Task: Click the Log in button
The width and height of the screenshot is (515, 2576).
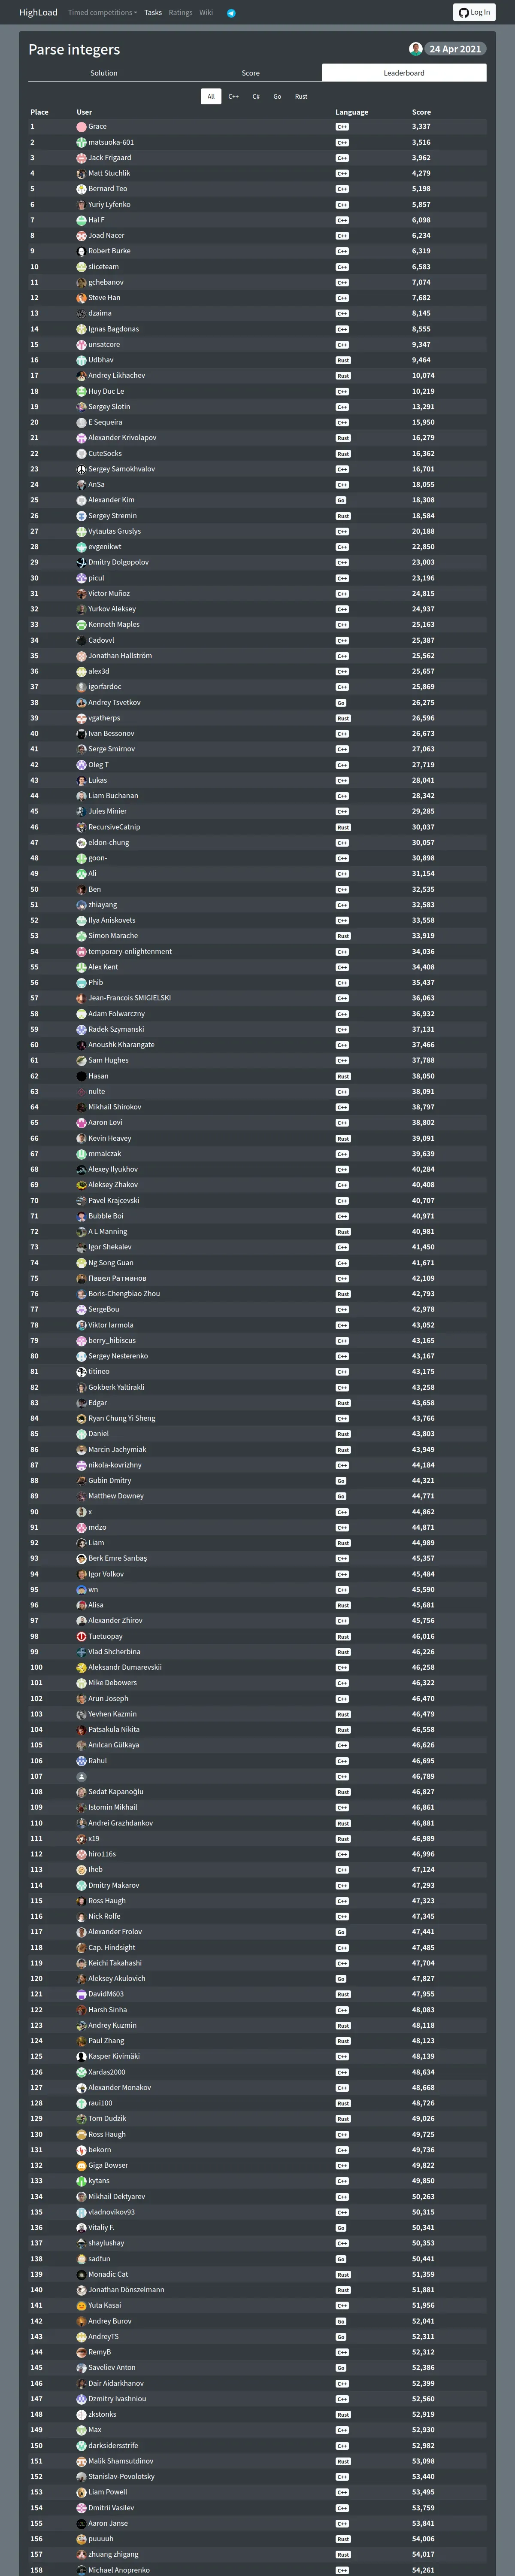Action: (475, 12)
